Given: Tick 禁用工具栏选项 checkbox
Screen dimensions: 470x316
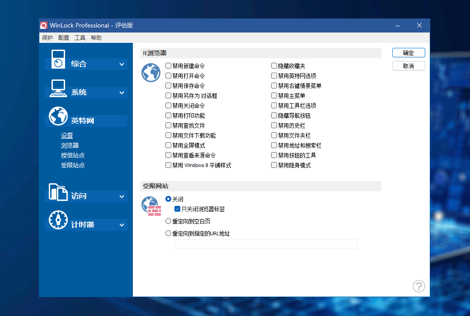Looking at the screenshot, I should [x=274, y=106].
